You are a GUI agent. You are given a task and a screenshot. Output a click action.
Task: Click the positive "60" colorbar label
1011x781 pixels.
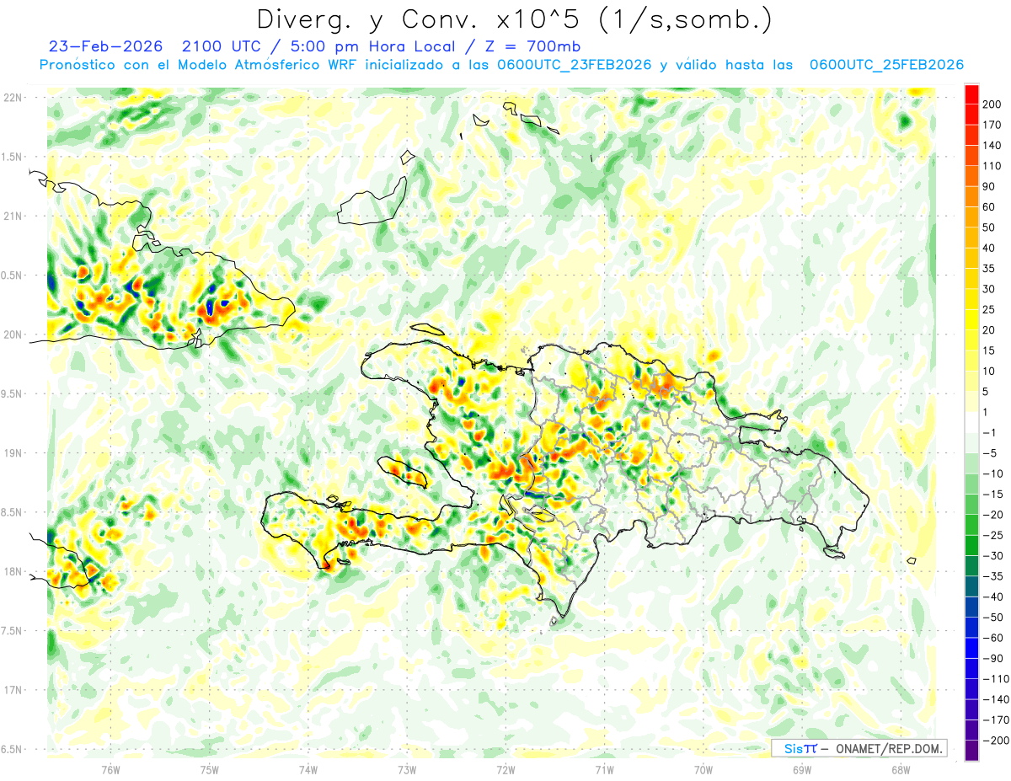coord(990,207)
